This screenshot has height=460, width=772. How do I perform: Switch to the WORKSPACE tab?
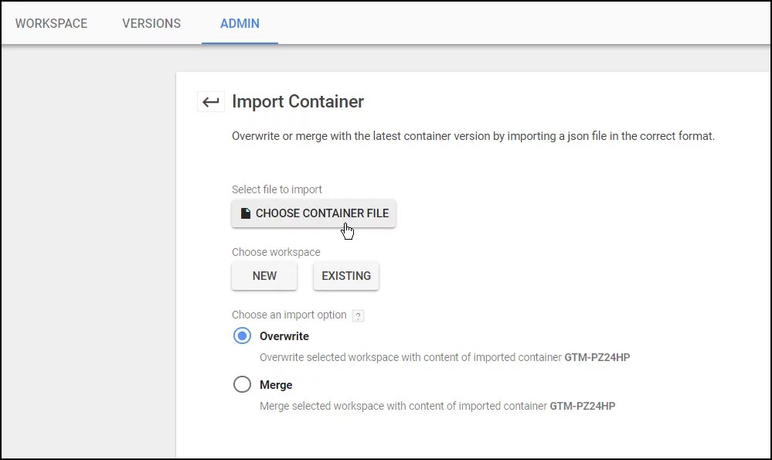click(x=51, y=23)
